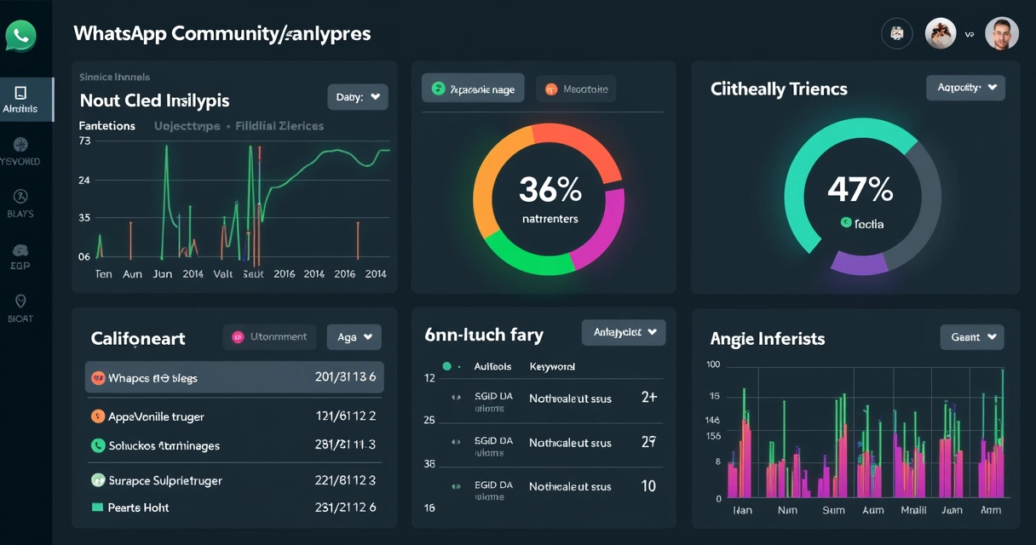Expand the Aga dropdown
The image size is (1036, 545).
[x=354, y=337]
